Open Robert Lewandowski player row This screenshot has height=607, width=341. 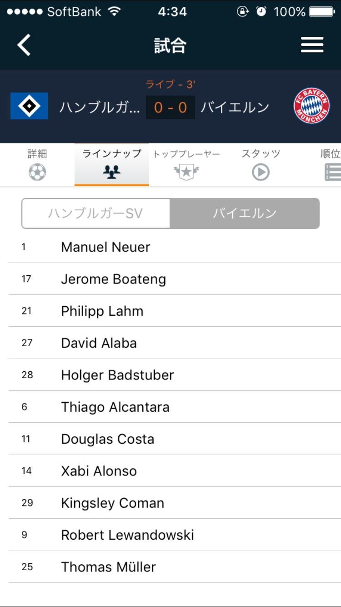click(127, 535)
